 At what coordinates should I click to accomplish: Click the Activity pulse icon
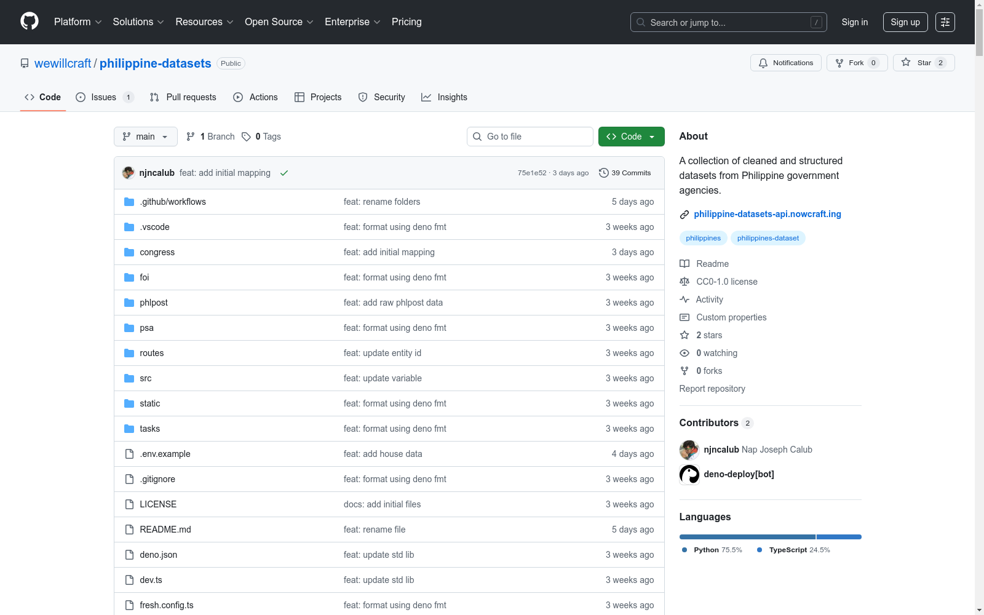point(684,300)
